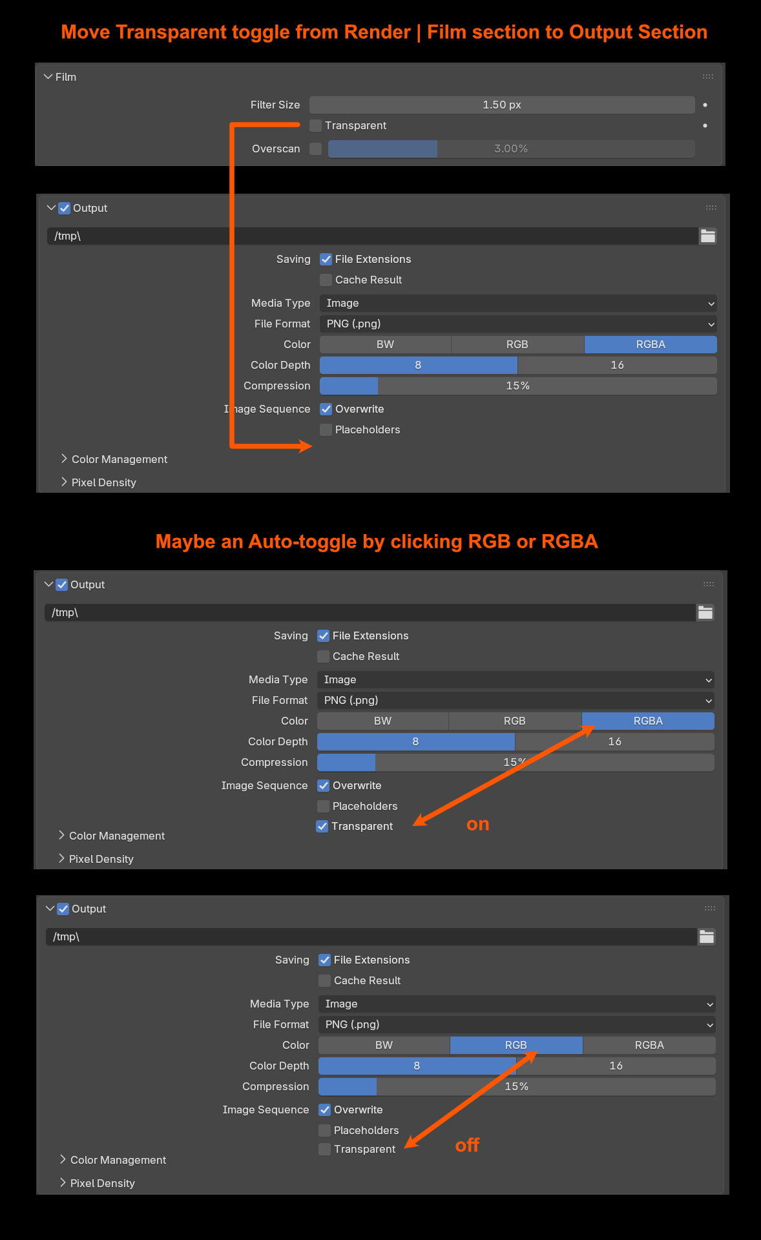The image size is (761, 1240).
Task: Enable Cache Result in first Output panel
Action: [x=326, y=280]
